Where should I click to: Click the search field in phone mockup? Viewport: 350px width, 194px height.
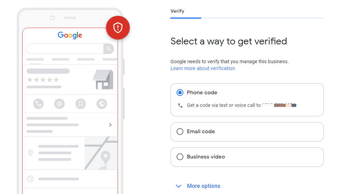click(x=65, y=48)
